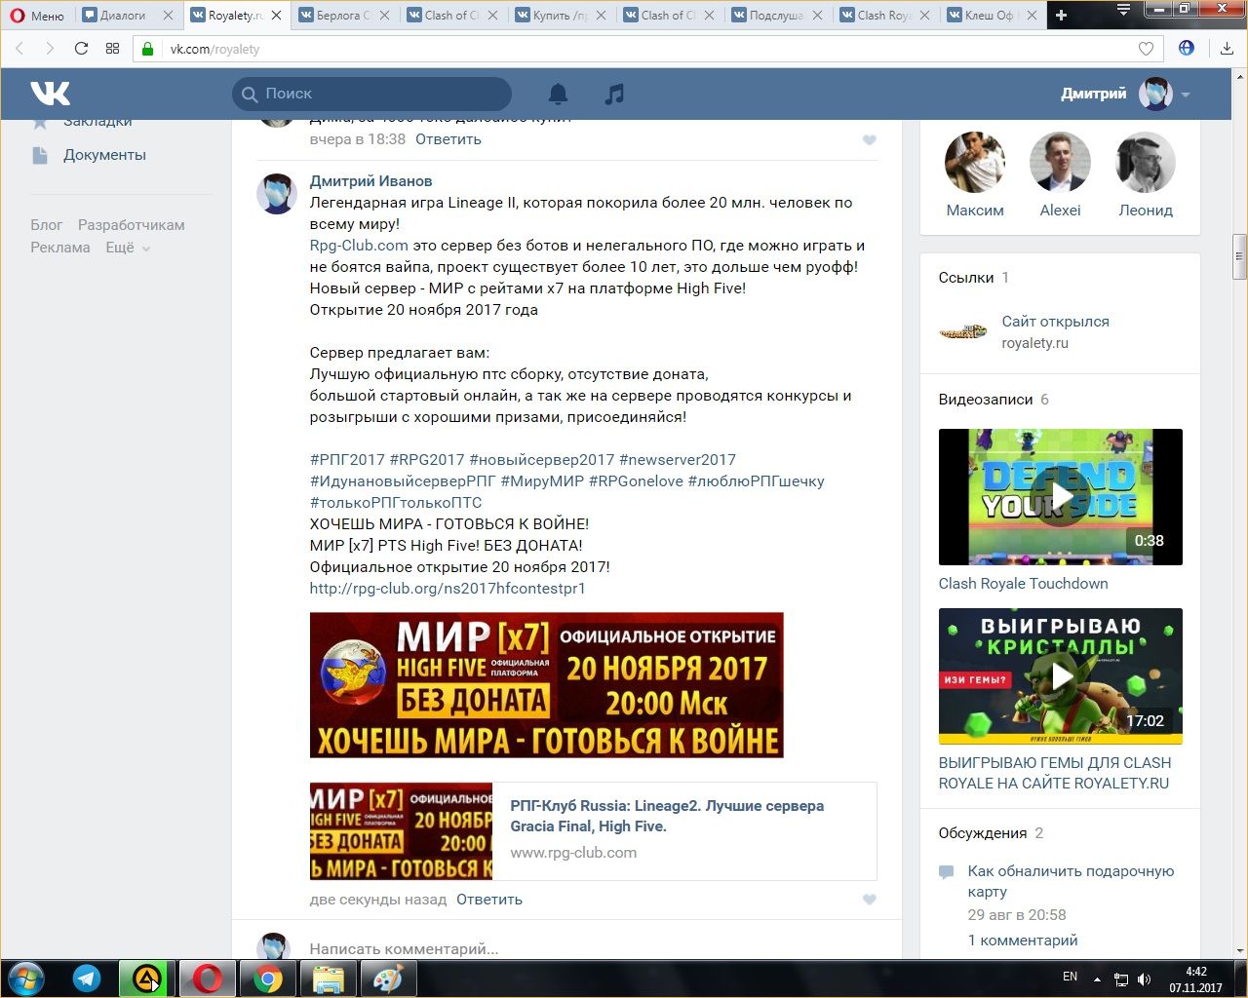Switch to the Клеш Оф tab
1248x998 pixels.
pyautogui.click(x=991, y=15)
